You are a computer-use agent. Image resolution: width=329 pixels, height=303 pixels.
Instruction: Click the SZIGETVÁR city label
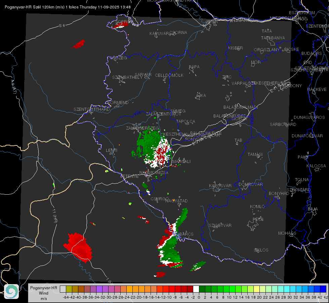(220, 226)
